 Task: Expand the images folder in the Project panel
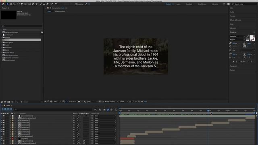click(x=2, y=37)
